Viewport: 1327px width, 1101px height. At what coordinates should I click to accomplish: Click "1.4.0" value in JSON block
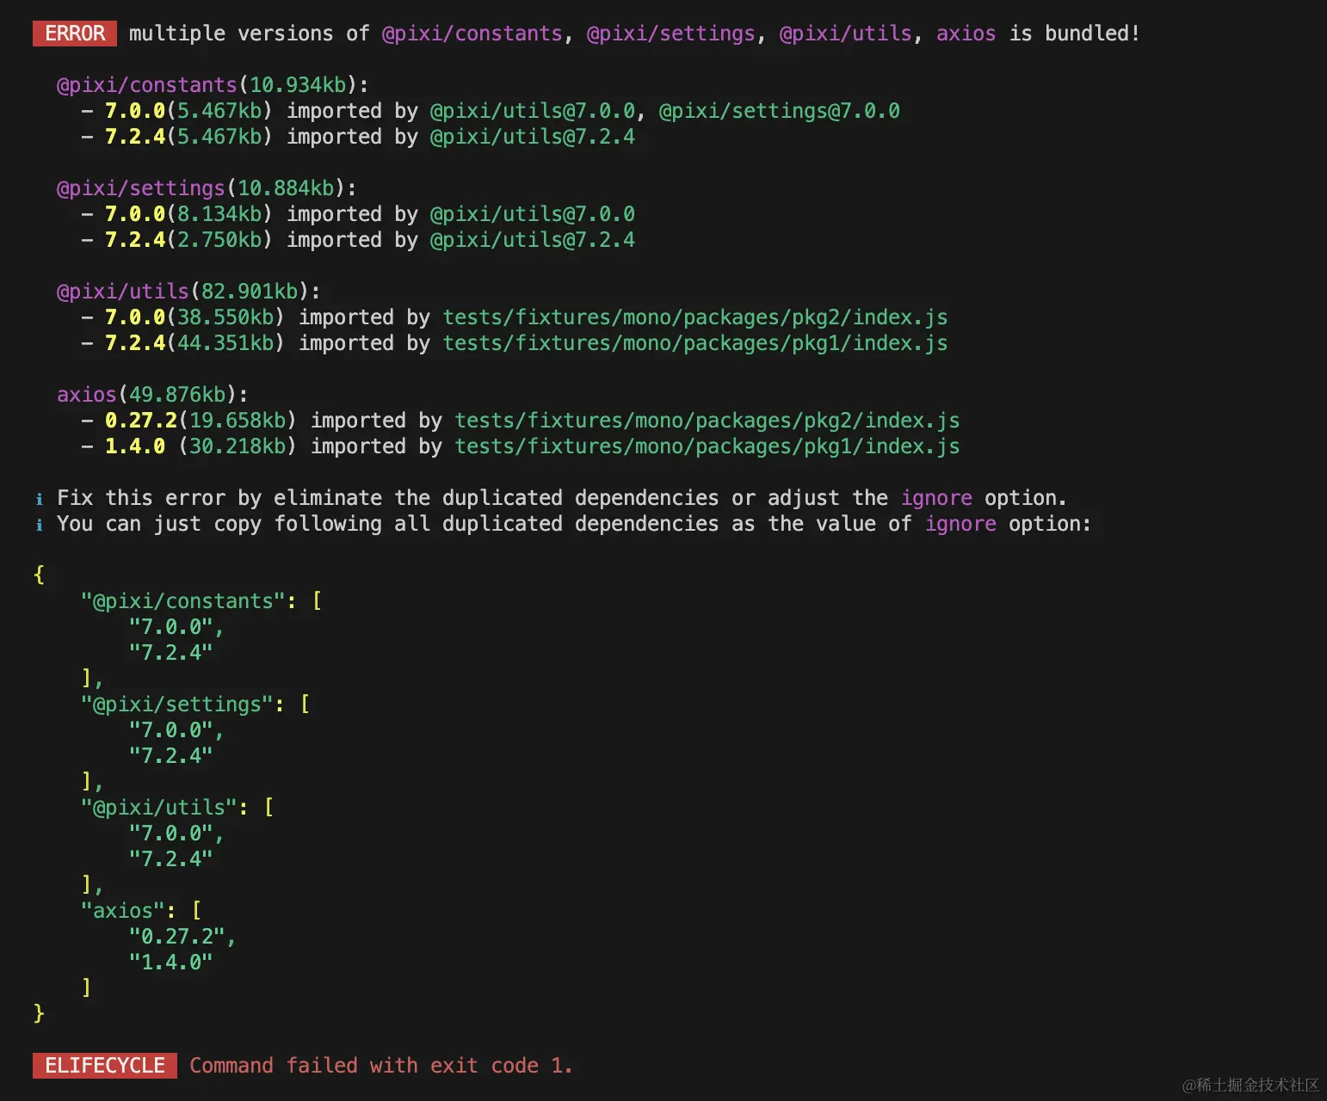[x=170, y=963]
